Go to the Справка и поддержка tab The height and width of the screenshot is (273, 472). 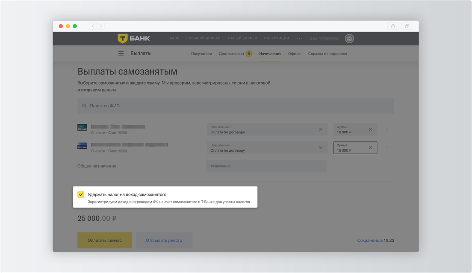327,54
